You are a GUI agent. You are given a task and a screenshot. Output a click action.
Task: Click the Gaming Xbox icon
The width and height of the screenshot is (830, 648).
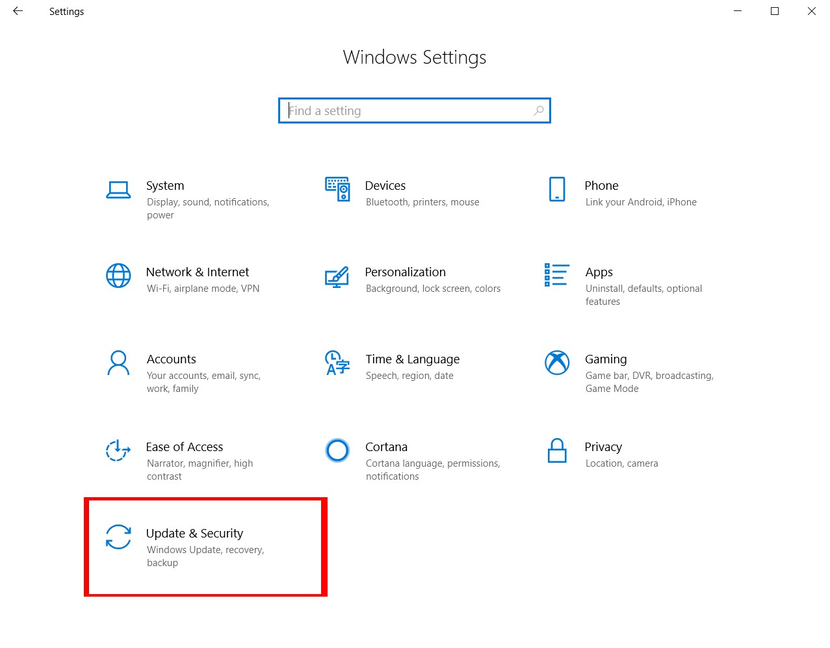(557, 363)
